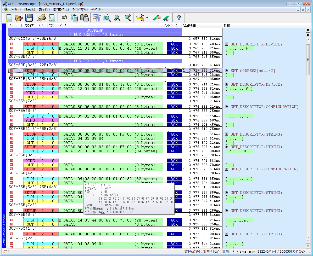Click HS icon on first SETUP row

11,44
